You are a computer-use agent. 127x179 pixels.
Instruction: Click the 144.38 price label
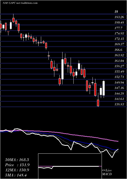(119, 93)
